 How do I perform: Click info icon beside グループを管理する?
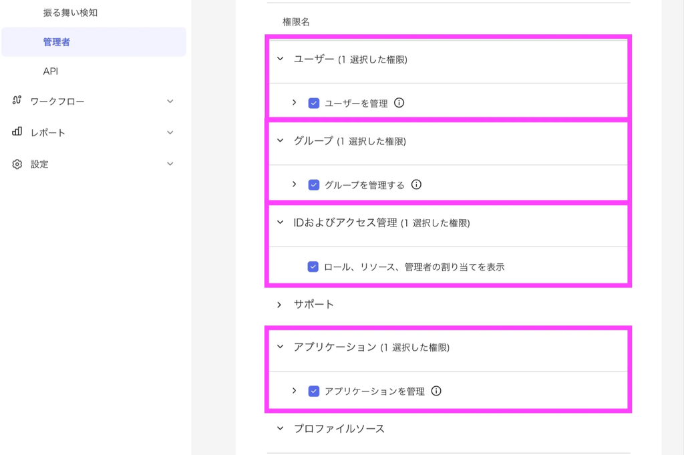pos(416,184)
